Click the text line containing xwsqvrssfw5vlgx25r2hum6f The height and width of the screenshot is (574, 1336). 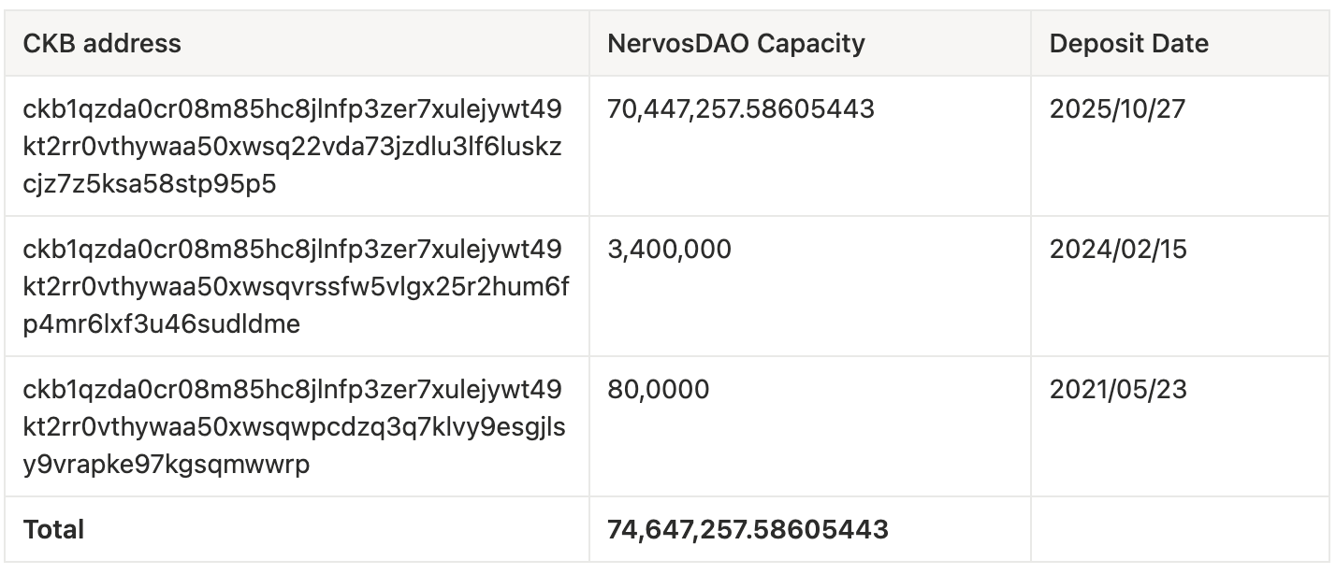[296, 287]
